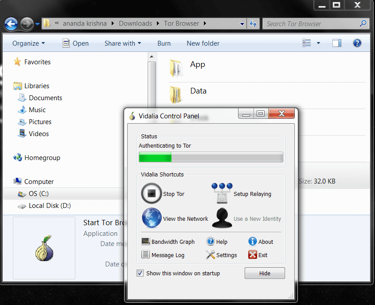Click the change view icon
The width and height of the screenshot is (375, 305).
pyautogui.click(x=307, y=43)
